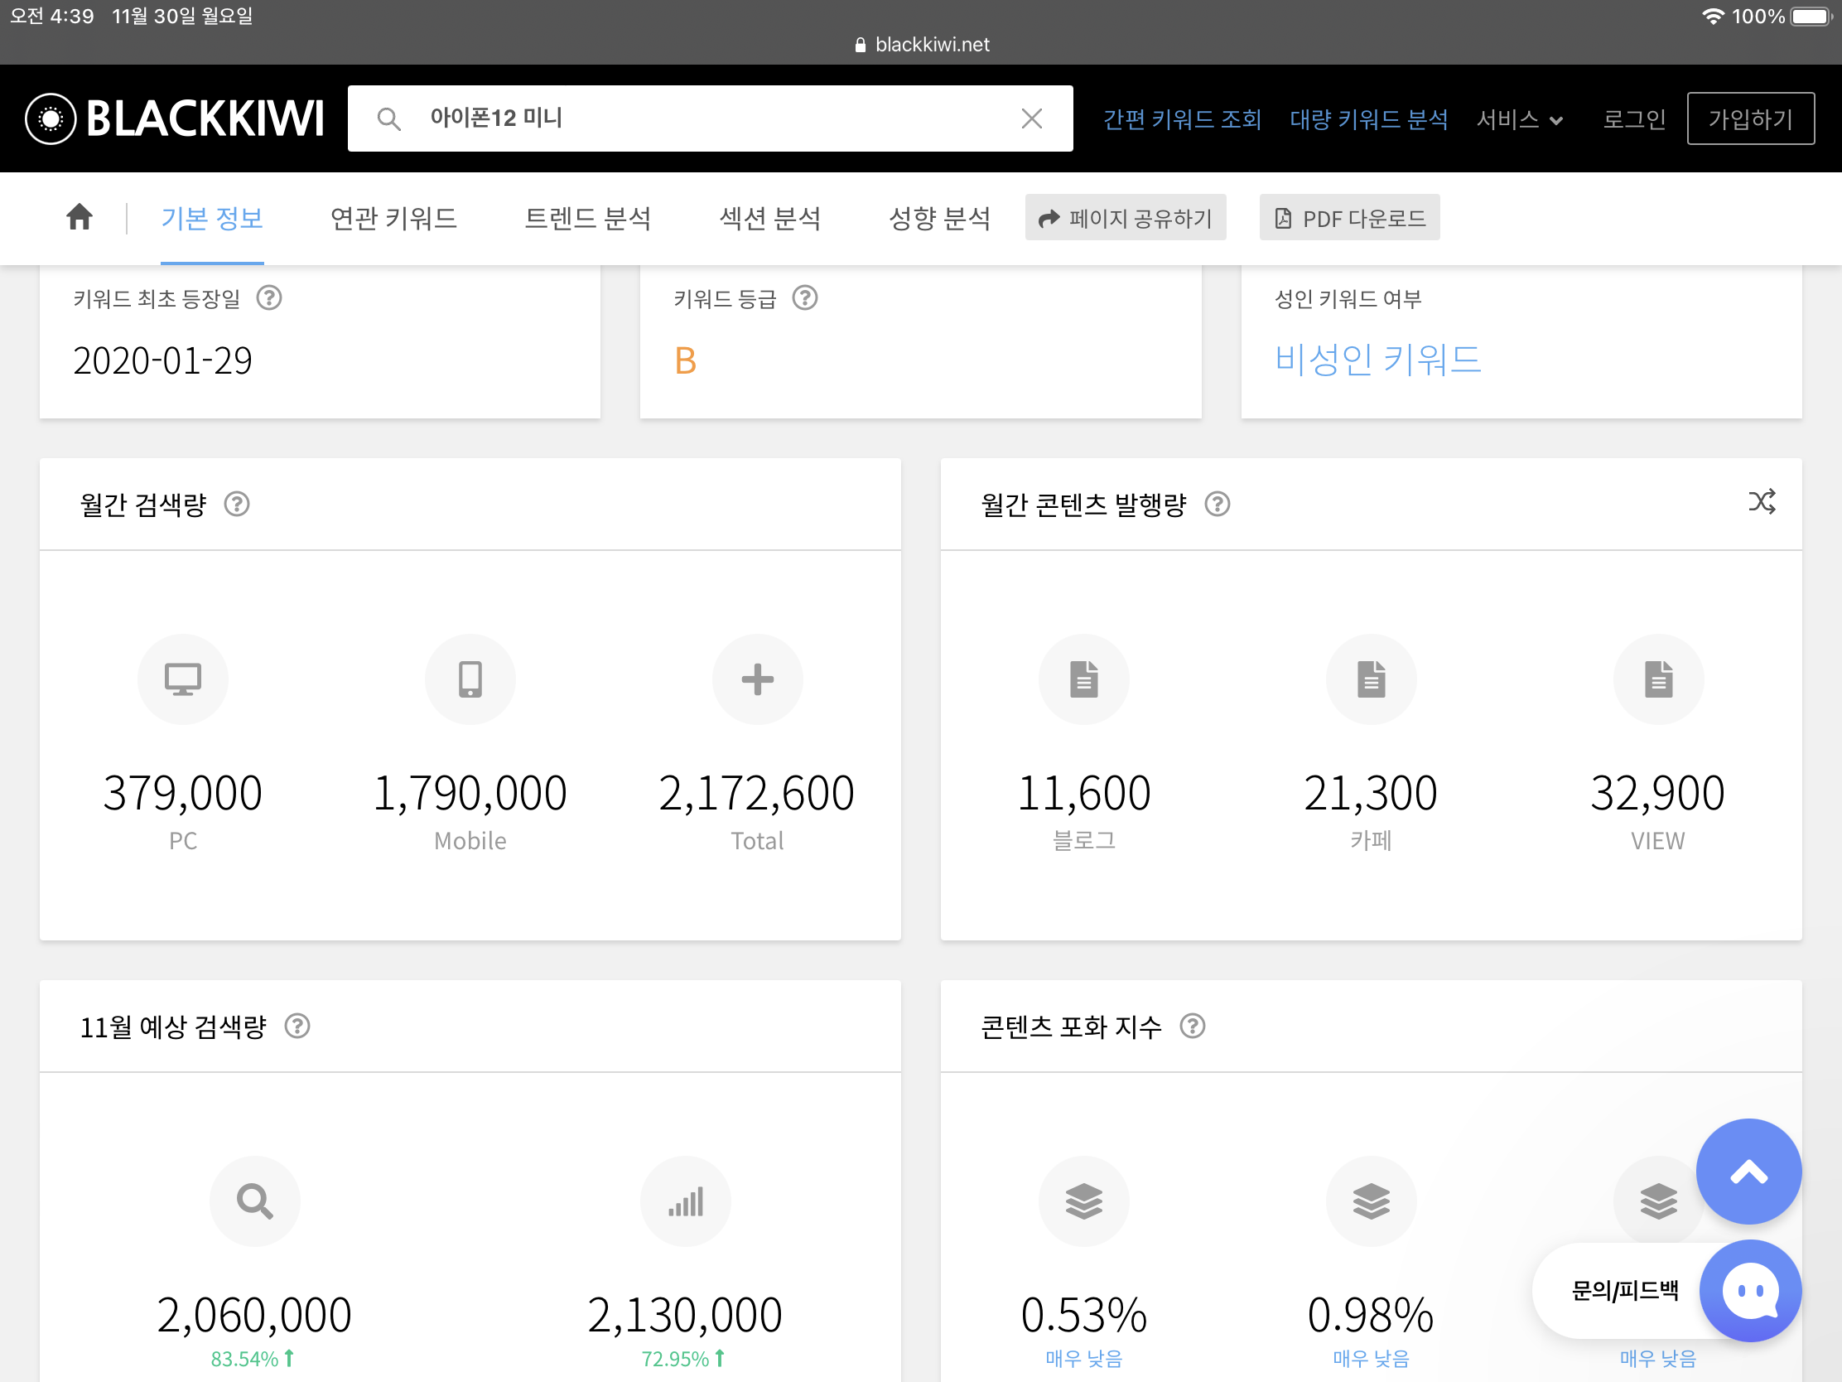Clear the search field with the X
Screen dimensions: 1842x1382
point(1032,118)
